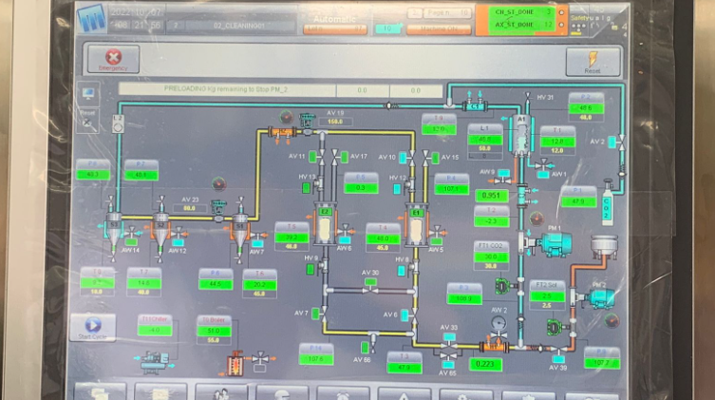
Task: Toggle valve AV 11 indicator
Action: 312,157
